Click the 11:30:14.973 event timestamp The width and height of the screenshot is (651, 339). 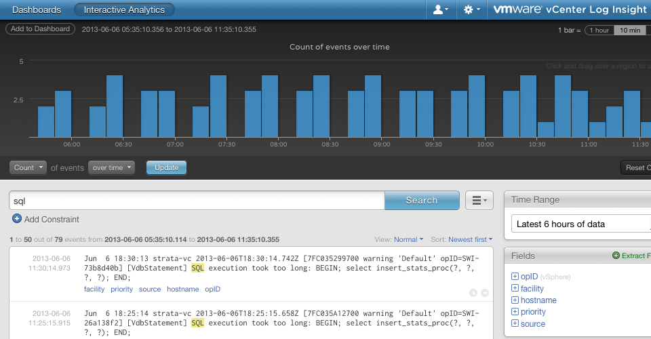[x=50, y=268]
